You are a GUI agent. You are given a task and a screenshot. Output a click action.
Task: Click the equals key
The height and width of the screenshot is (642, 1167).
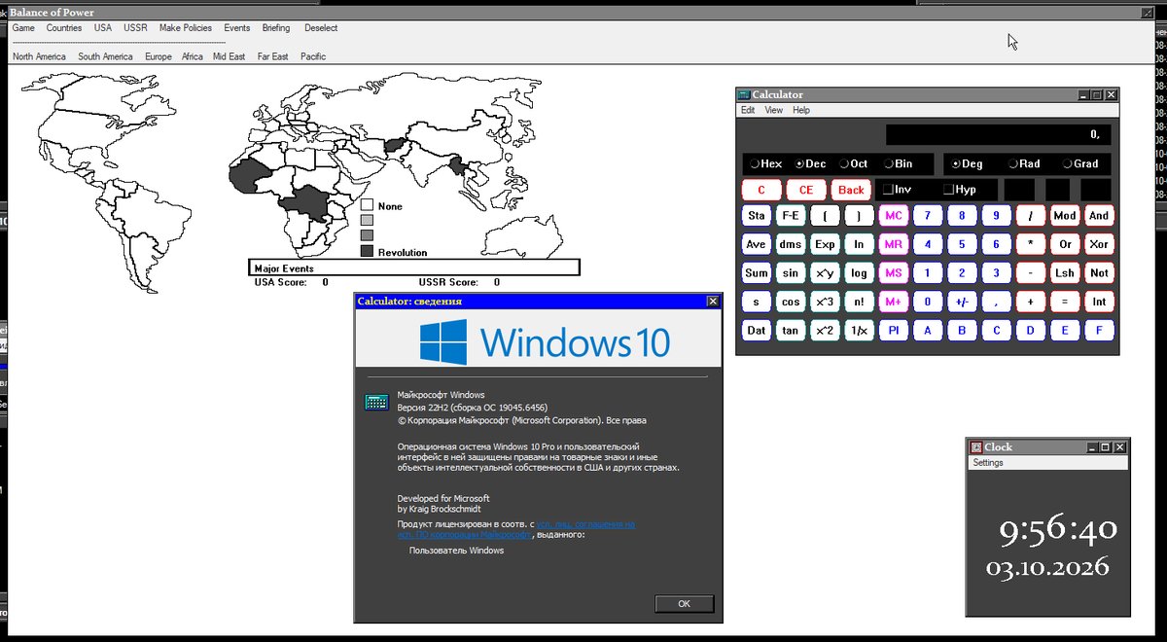tap(1065, 302)
